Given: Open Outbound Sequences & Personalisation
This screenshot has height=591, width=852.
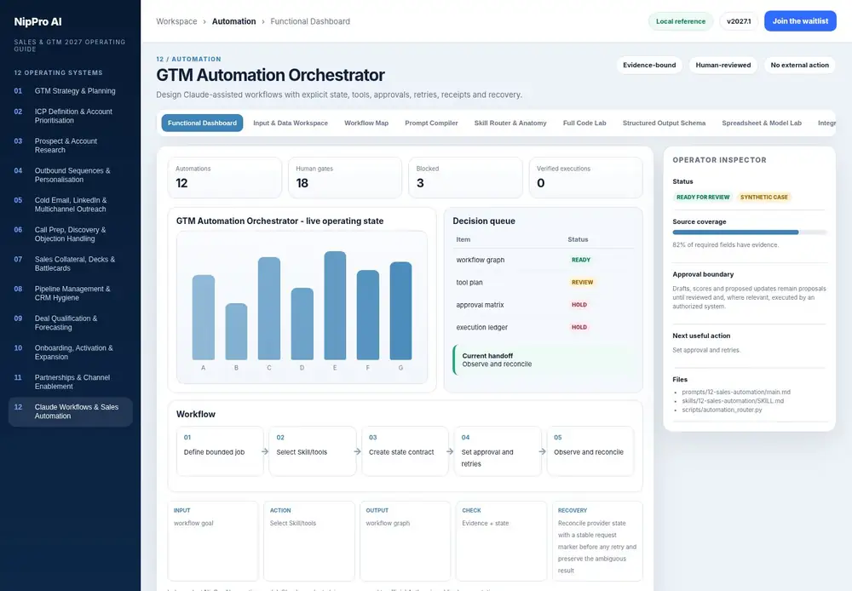Looking at the screenshot, I should 71,175.
